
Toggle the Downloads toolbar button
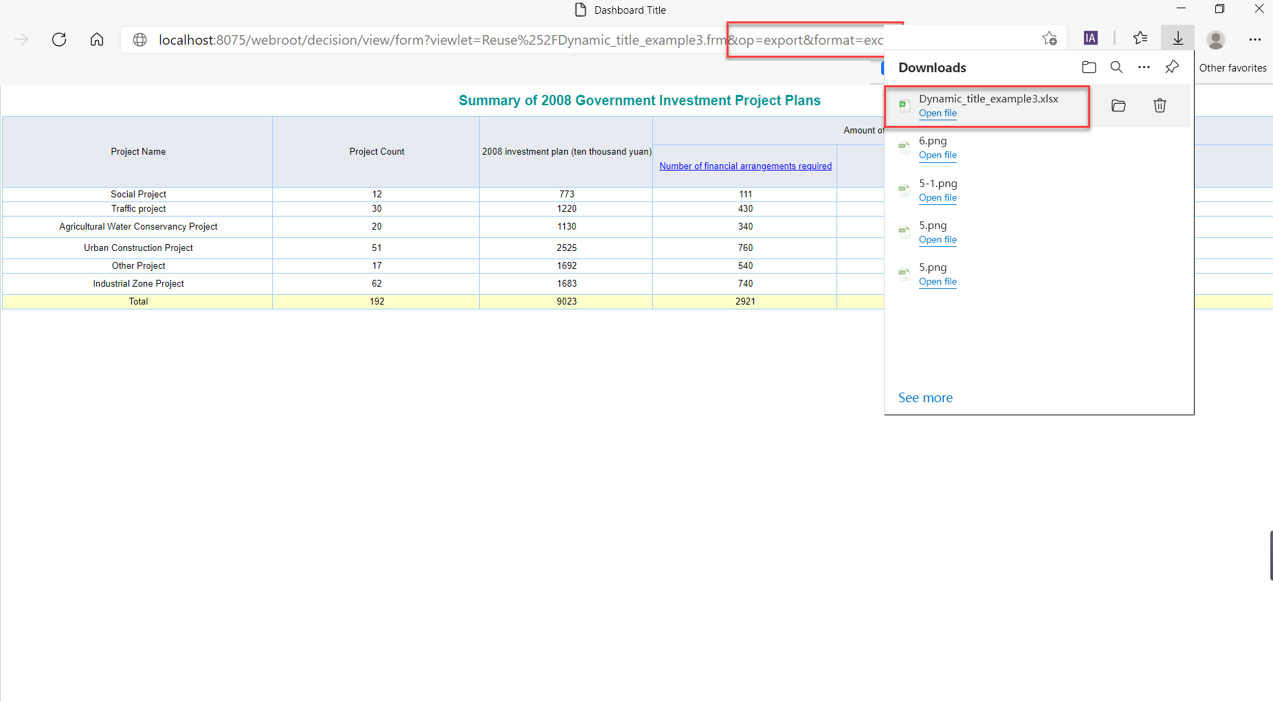(1177, 39)
